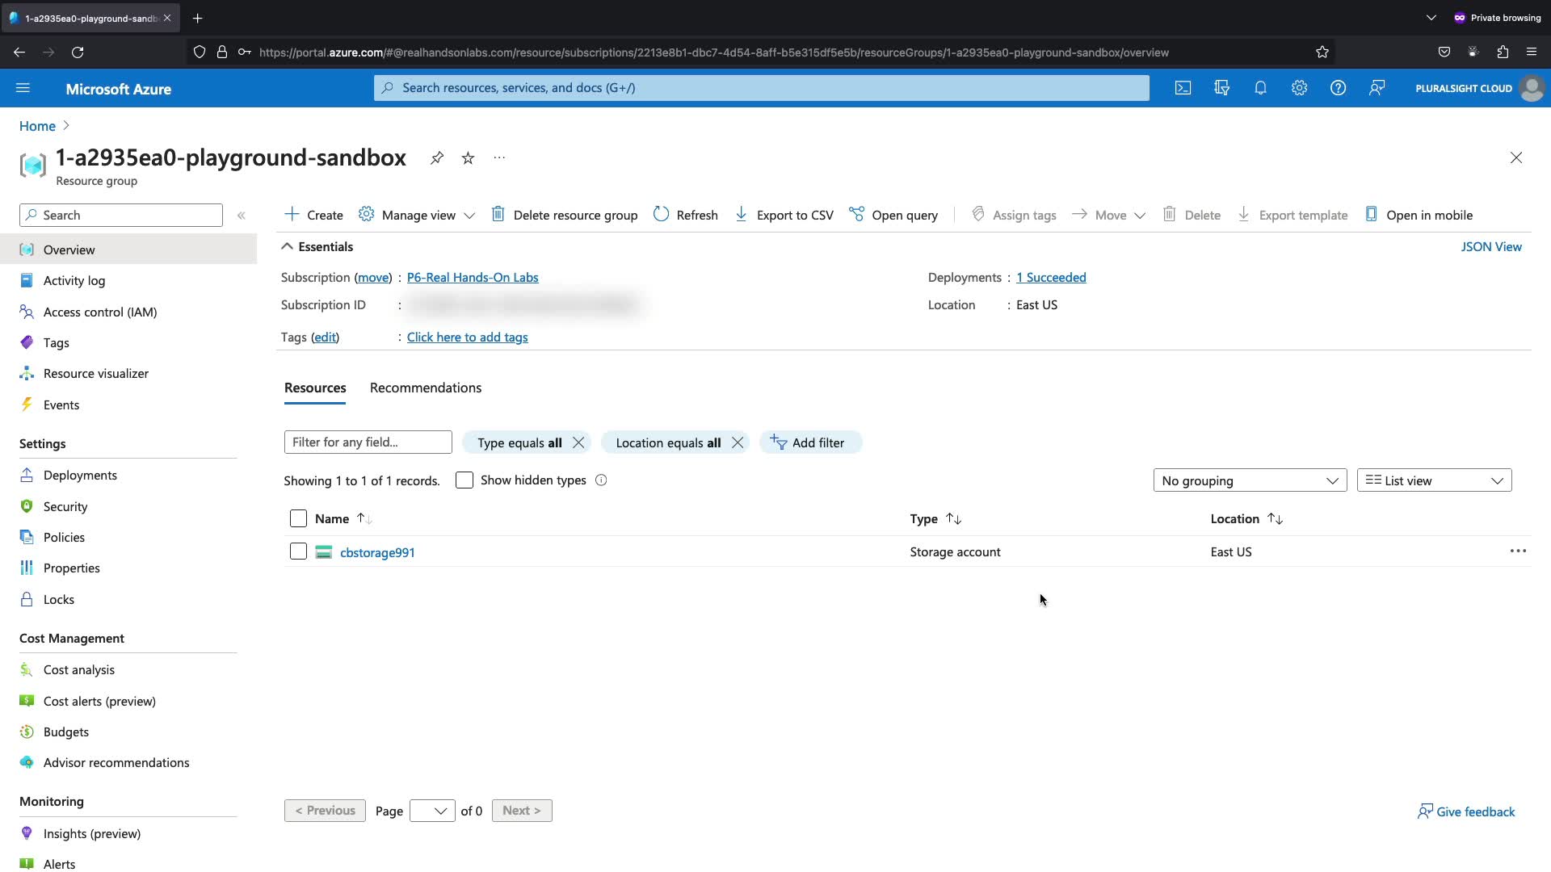Screen dimensions: 1551x872
Task: Tick the select-all checkbox beside Name
Action: click(x=298, y=518)
